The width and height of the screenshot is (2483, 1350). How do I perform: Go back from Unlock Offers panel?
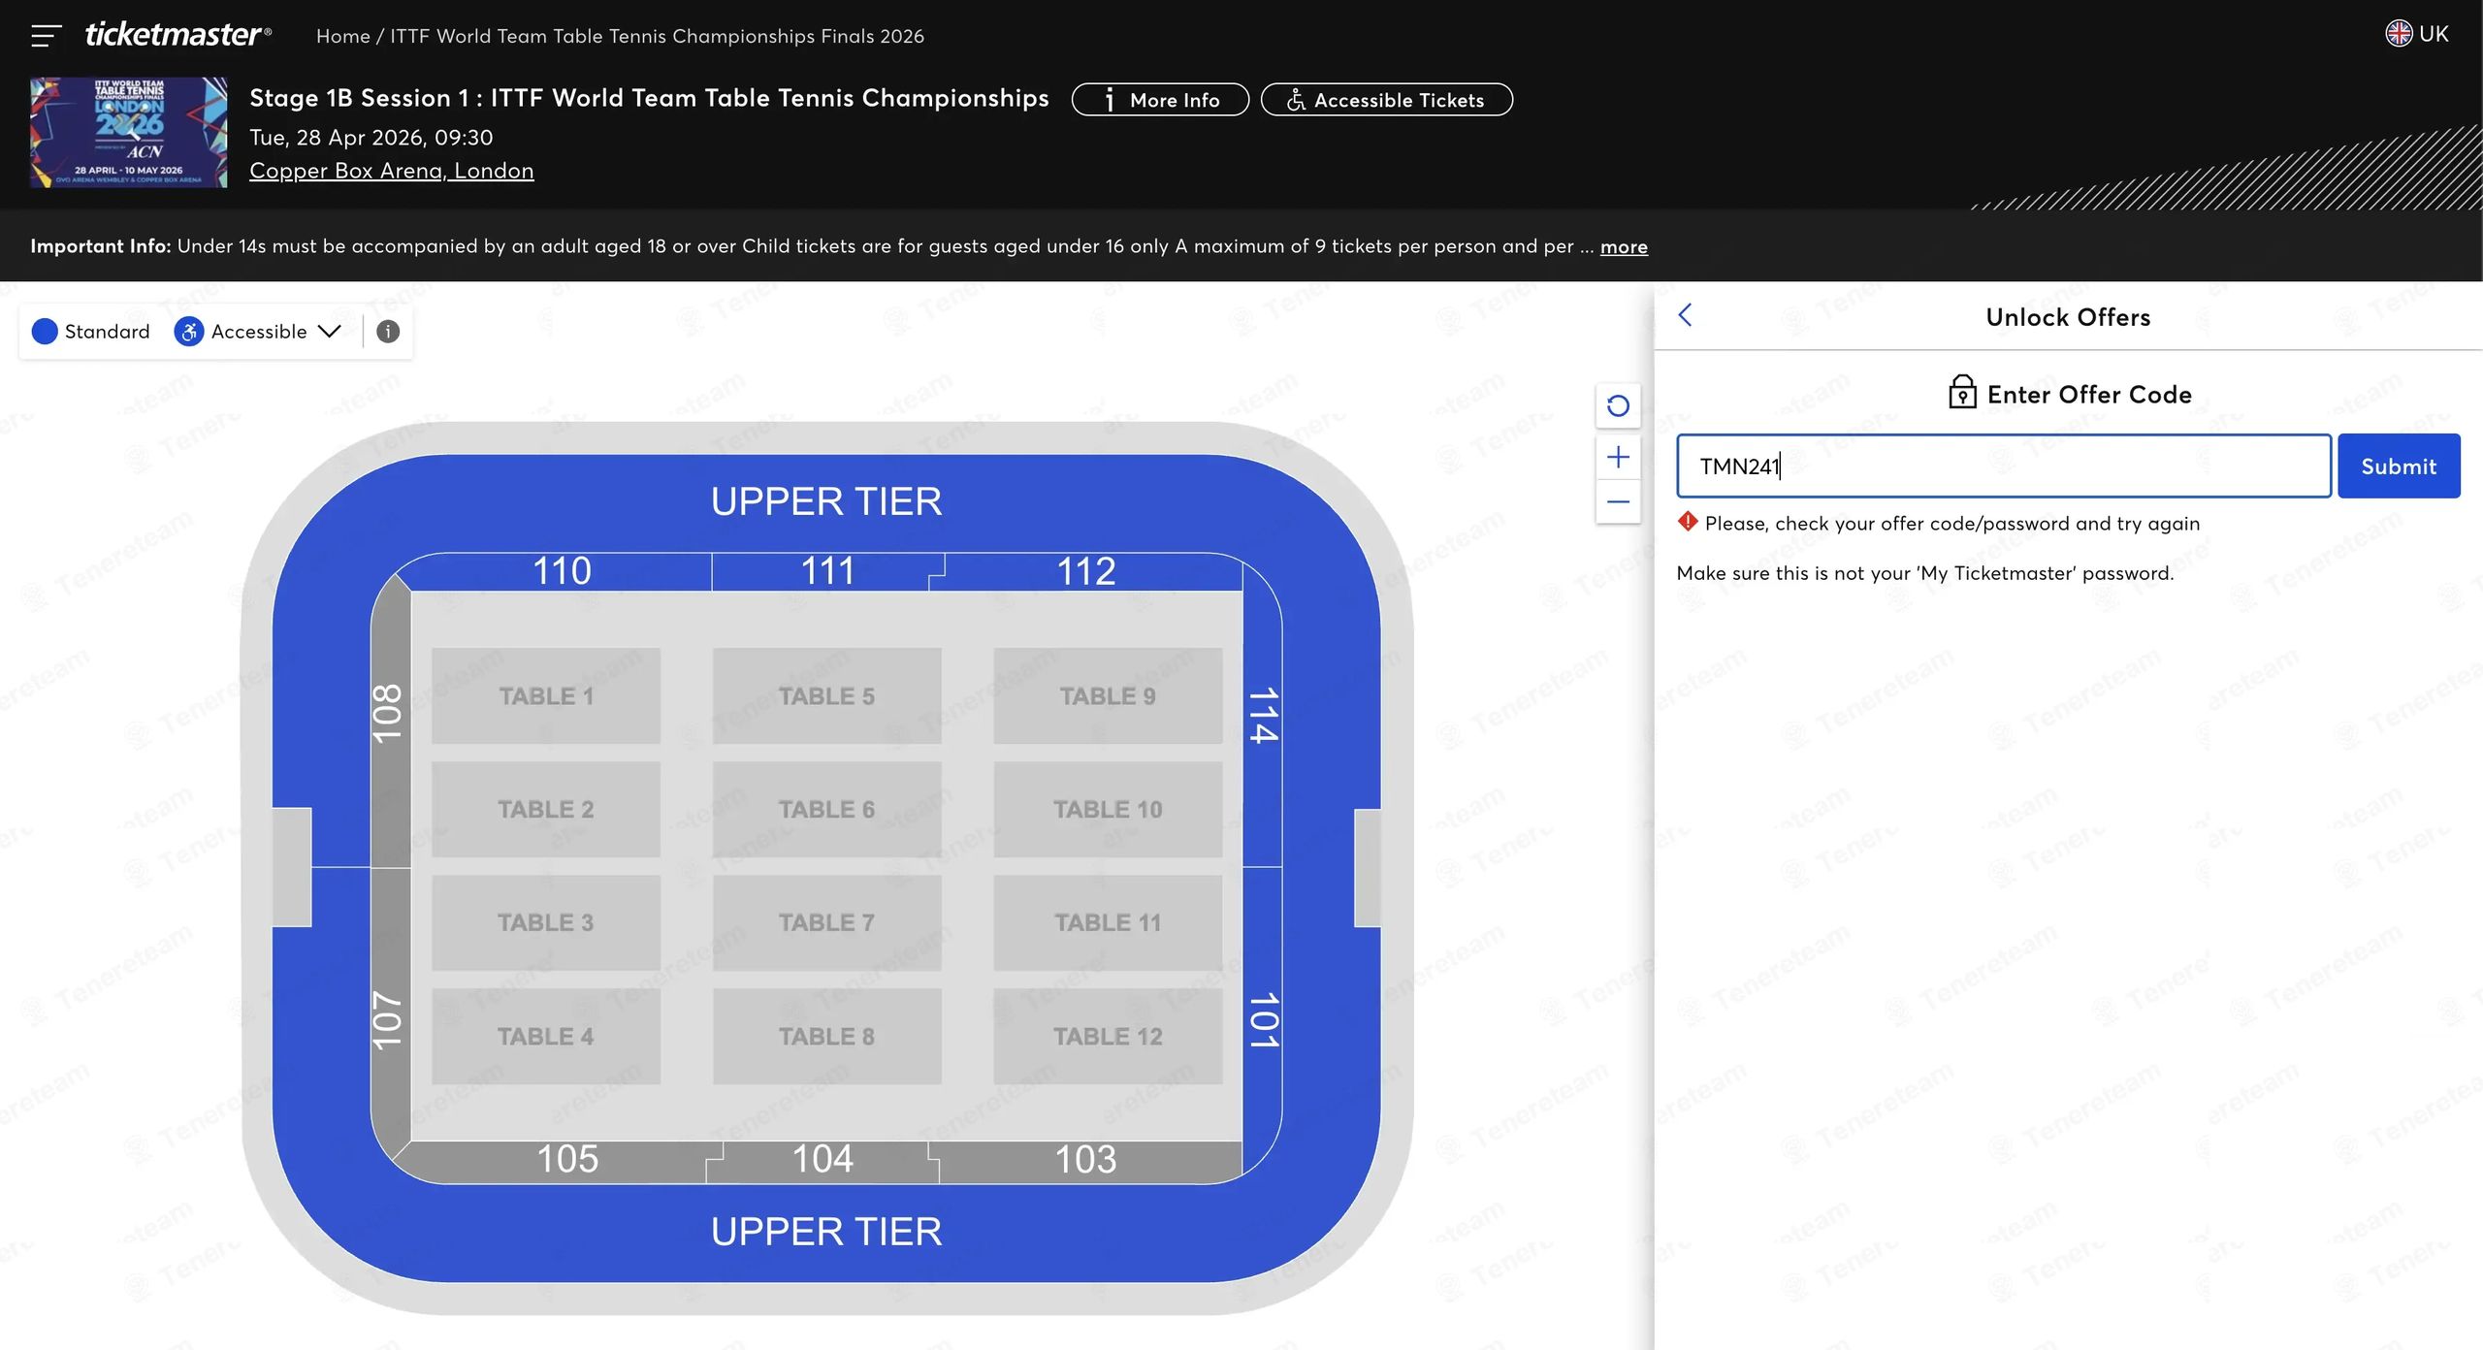pos(1686,315)
